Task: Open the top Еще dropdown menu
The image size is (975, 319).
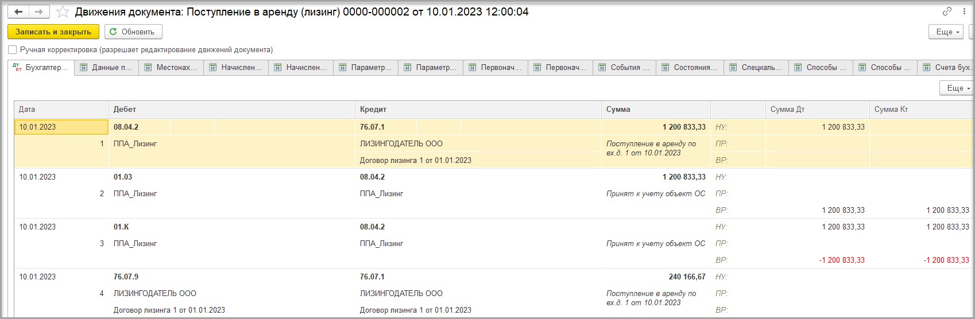Action: (946, 32)
